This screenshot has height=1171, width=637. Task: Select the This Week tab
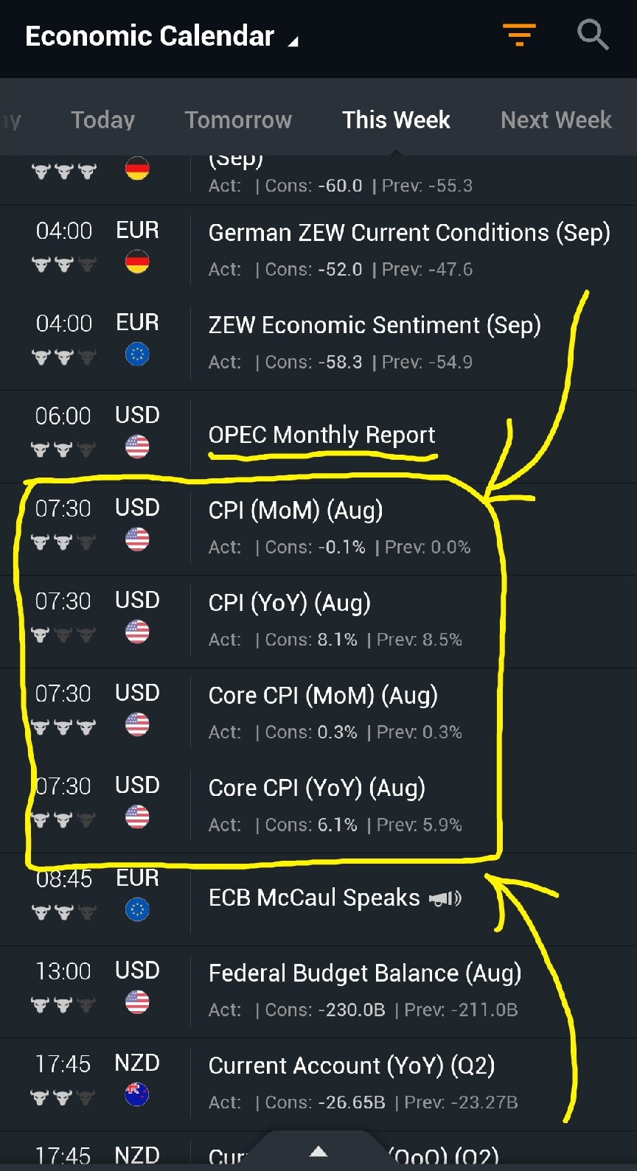pyautogui.click(x=396, y=119)
